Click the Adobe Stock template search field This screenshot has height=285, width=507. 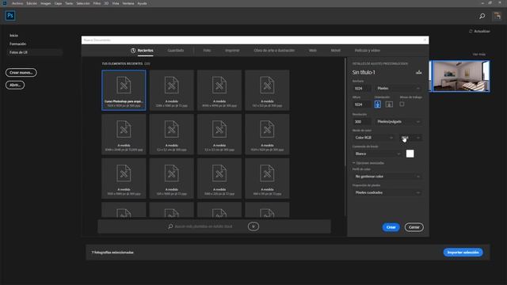[204, 226]
